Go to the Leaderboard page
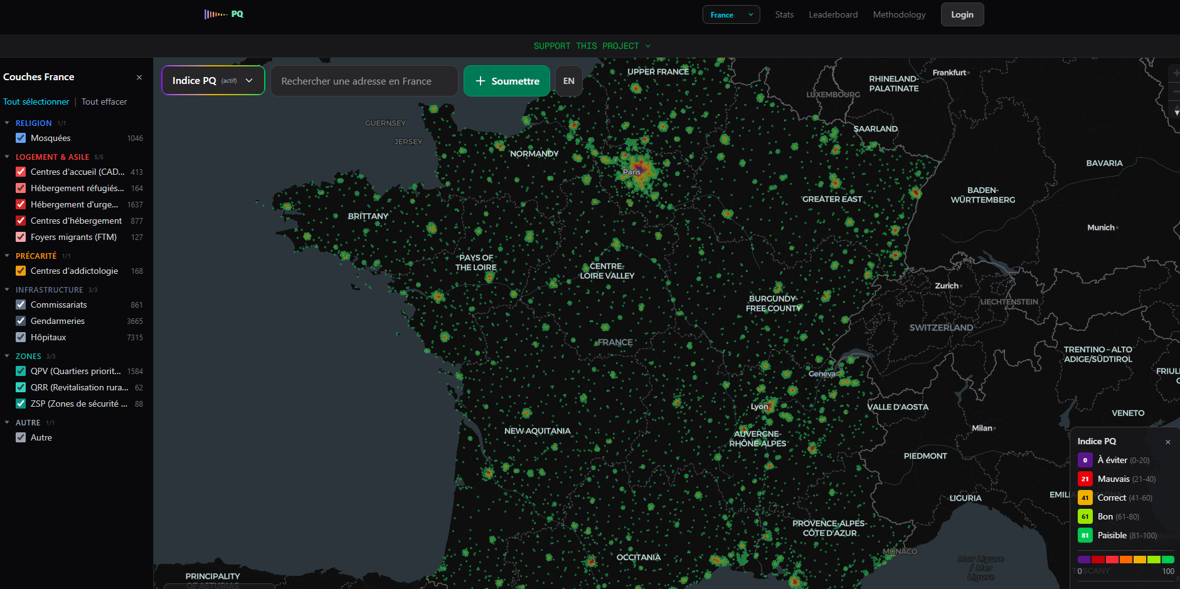Viewport: 1180px width, 589px height. tap(833, 14)
